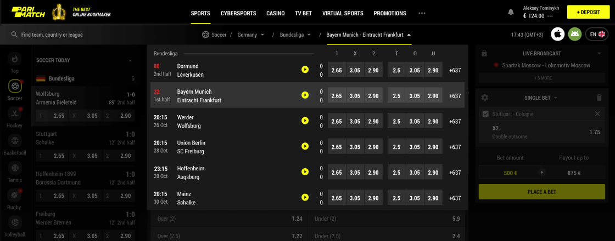Select Under (2) at 5.9 odds
Viewport: 615px width, 241px height.
point(387,219)
